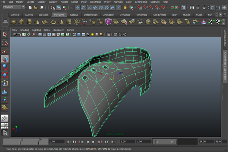Click the Open Scene folder icon
Viewport: 228px width, 152px height.
tap(36, 8)
